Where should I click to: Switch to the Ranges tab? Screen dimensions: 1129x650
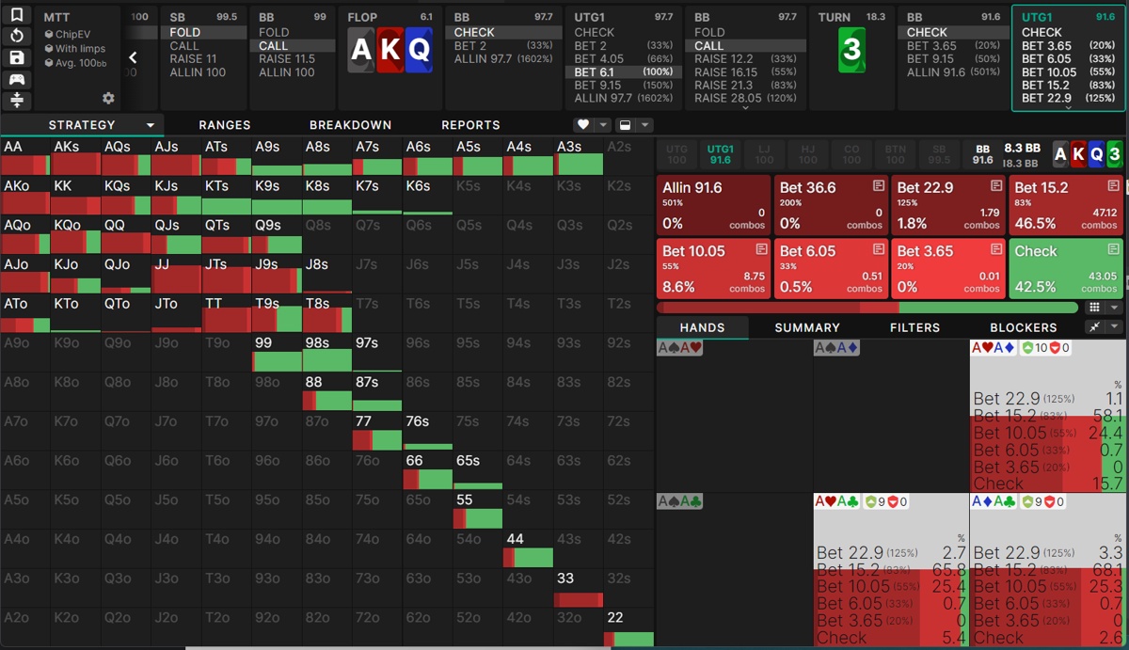coord(224,125)
